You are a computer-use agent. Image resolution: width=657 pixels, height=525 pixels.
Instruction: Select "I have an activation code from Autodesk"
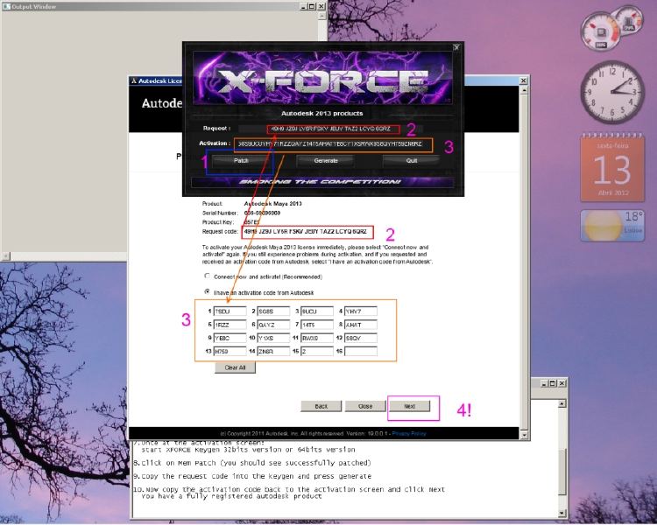[x=207, y=291]
